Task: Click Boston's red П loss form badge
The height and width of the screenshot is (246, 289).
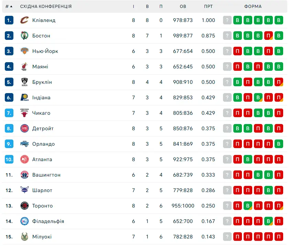Action: pos(268,36)
